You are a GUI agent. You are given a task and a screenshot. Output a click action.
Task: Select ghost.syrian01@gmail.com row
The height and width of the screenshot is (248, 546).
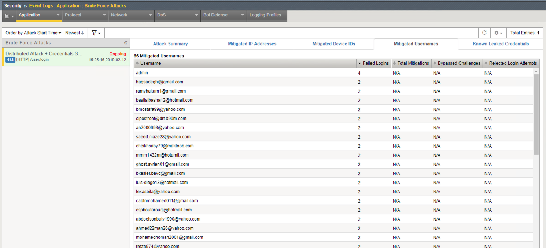[x=333, y=164]
